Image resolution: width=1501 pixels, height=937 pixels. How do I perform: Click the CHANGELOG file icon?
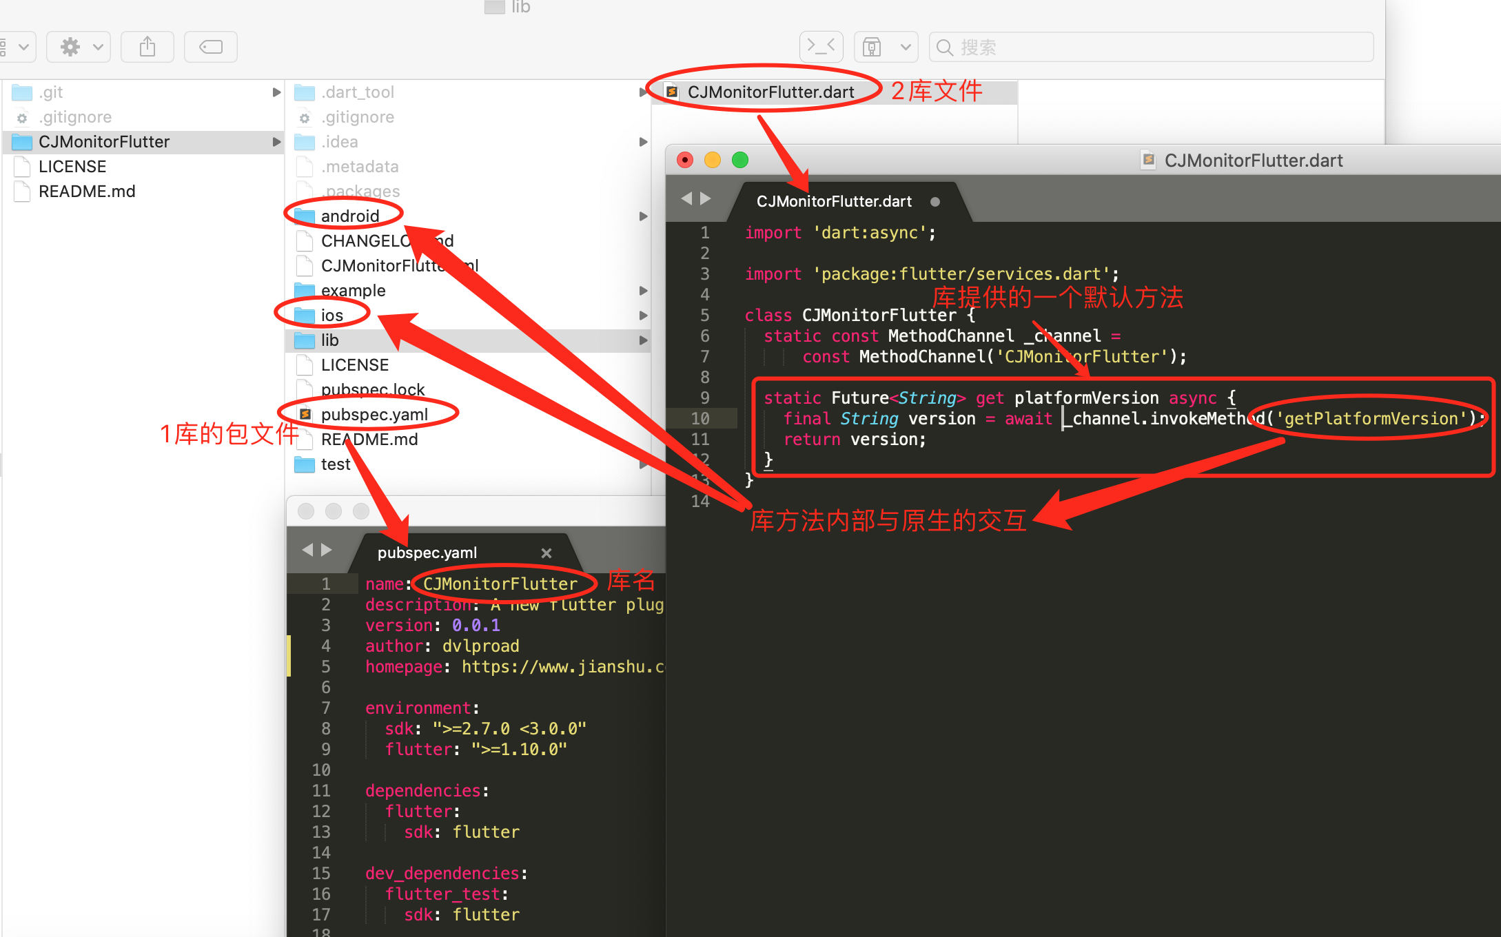(305, 241)
